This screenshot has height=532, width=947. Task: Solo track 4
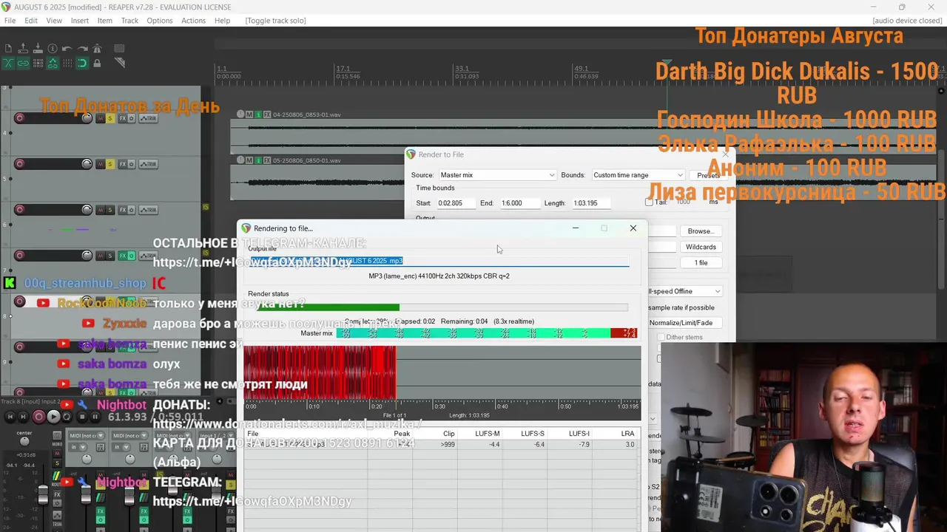110,118
